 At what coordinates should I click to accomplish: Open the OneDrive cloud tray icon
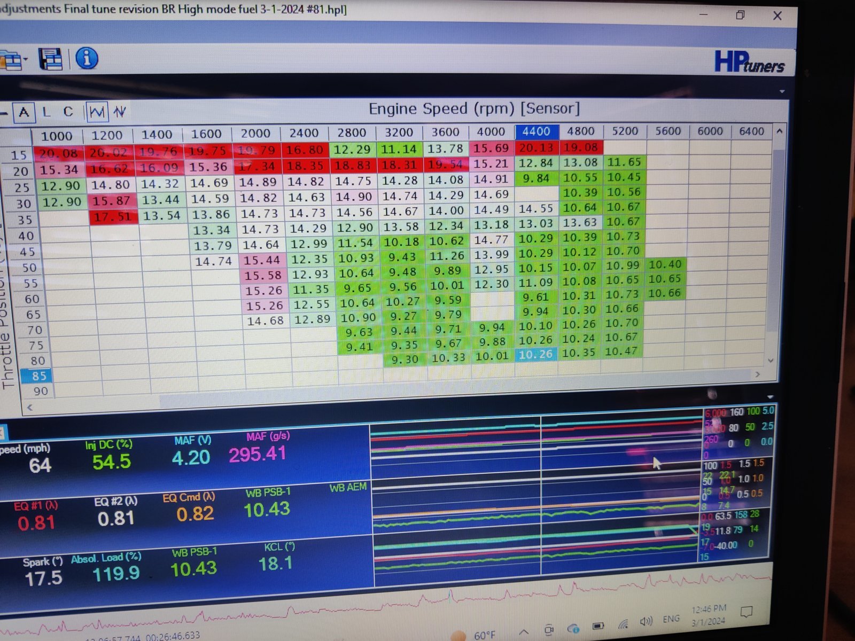pos(573,628)
